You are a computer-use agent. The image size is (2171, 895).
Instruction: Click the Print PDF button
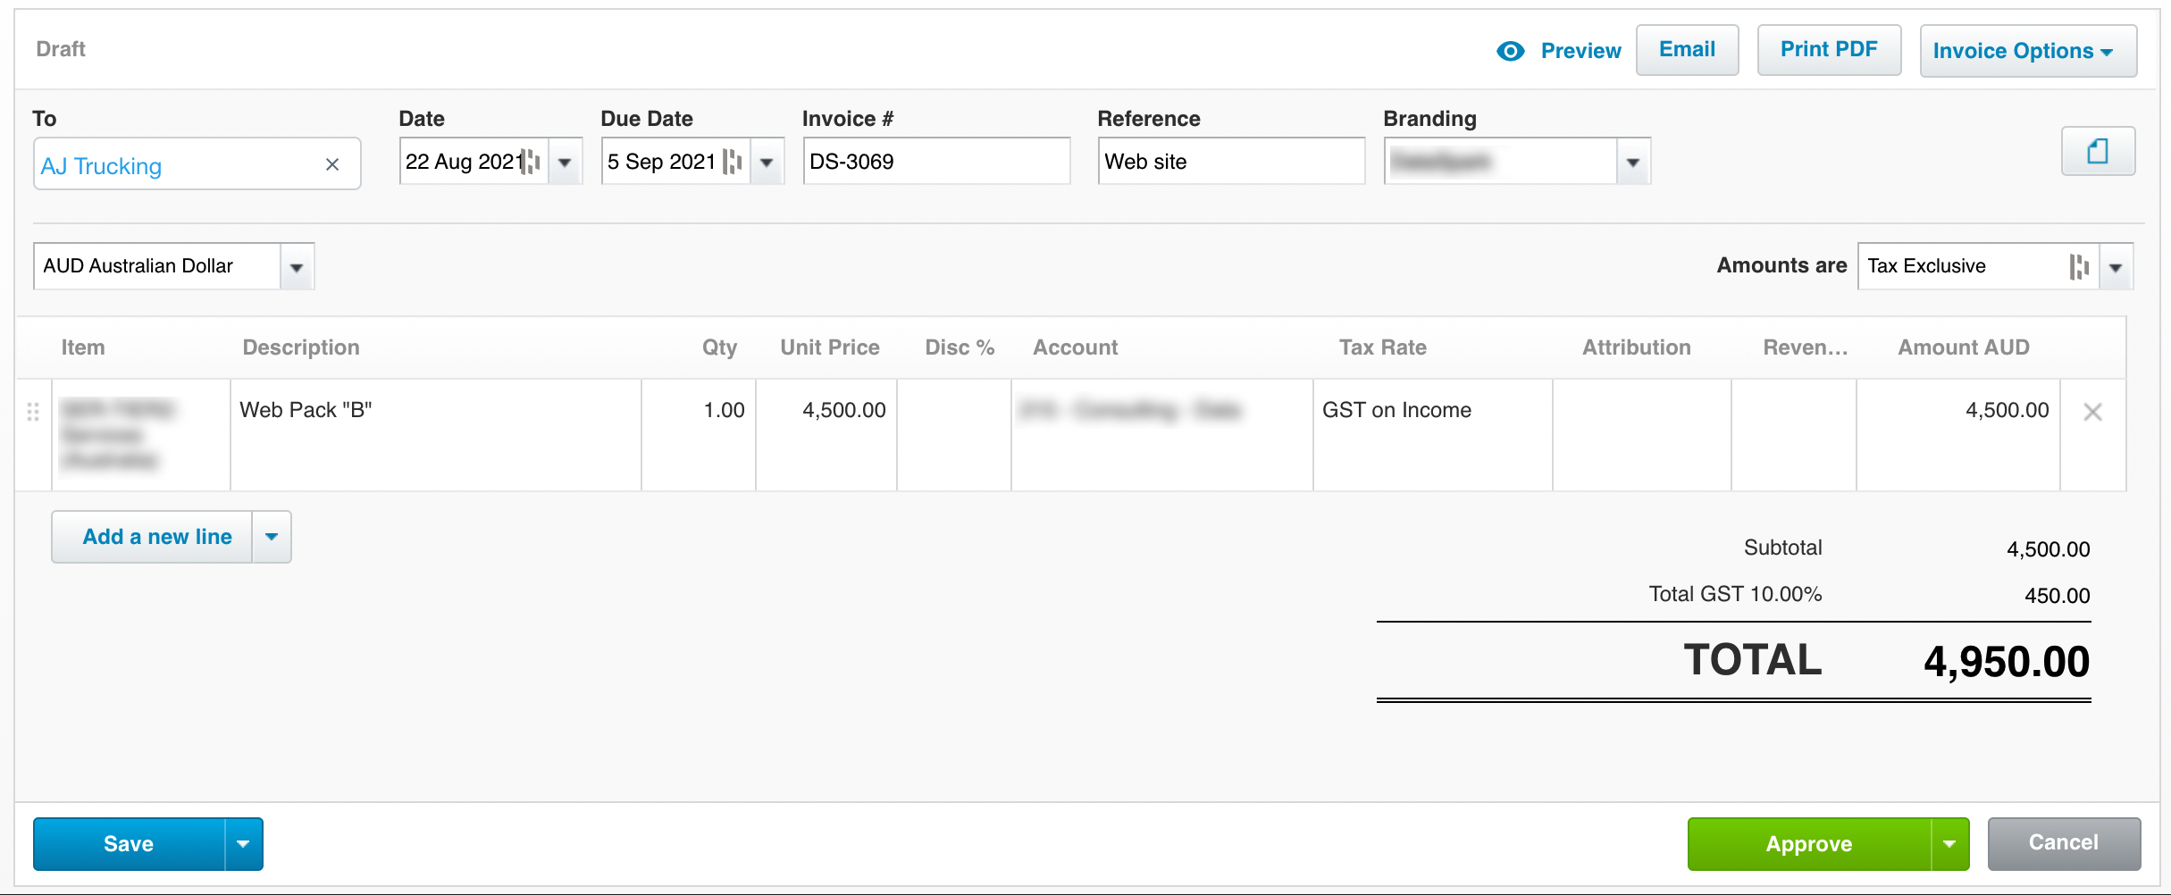pyautogui.click(x=1828, y=50)
